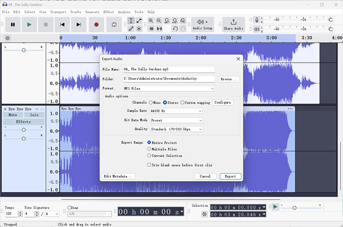Click the Export button
The height and width of the screenshot is (227, 343).
[230, 176]
